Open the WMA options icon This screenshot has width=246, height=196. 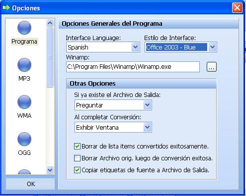tap(24, 102)
